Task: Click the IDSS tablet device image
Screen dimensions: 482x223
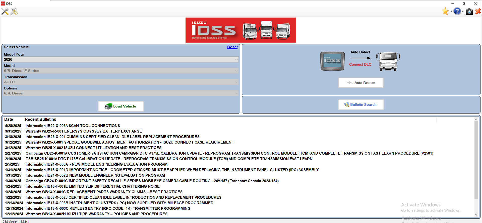Action: coord(332,61)
